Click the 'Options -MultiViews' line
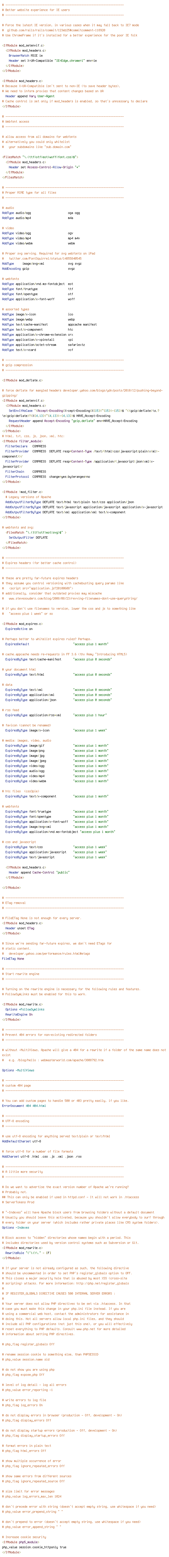This screenshot has height=1557, width=169. 18,1070
